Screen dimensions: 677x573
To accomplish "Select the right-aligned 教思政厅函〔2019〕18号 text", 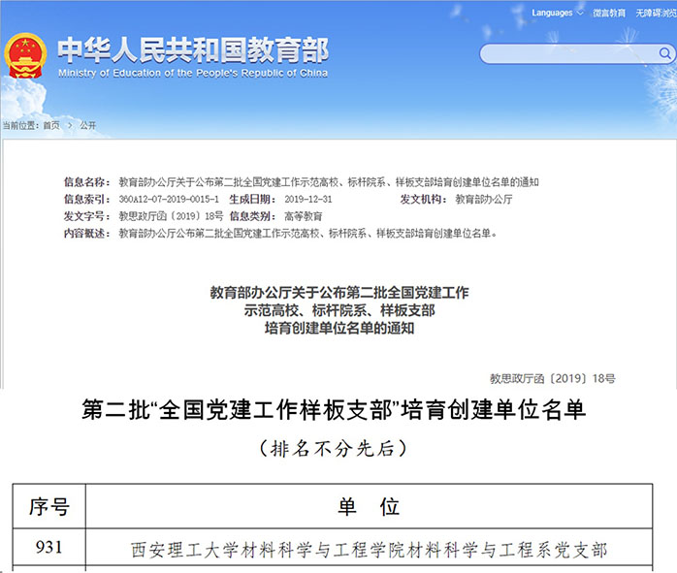I will coord(552,379).
